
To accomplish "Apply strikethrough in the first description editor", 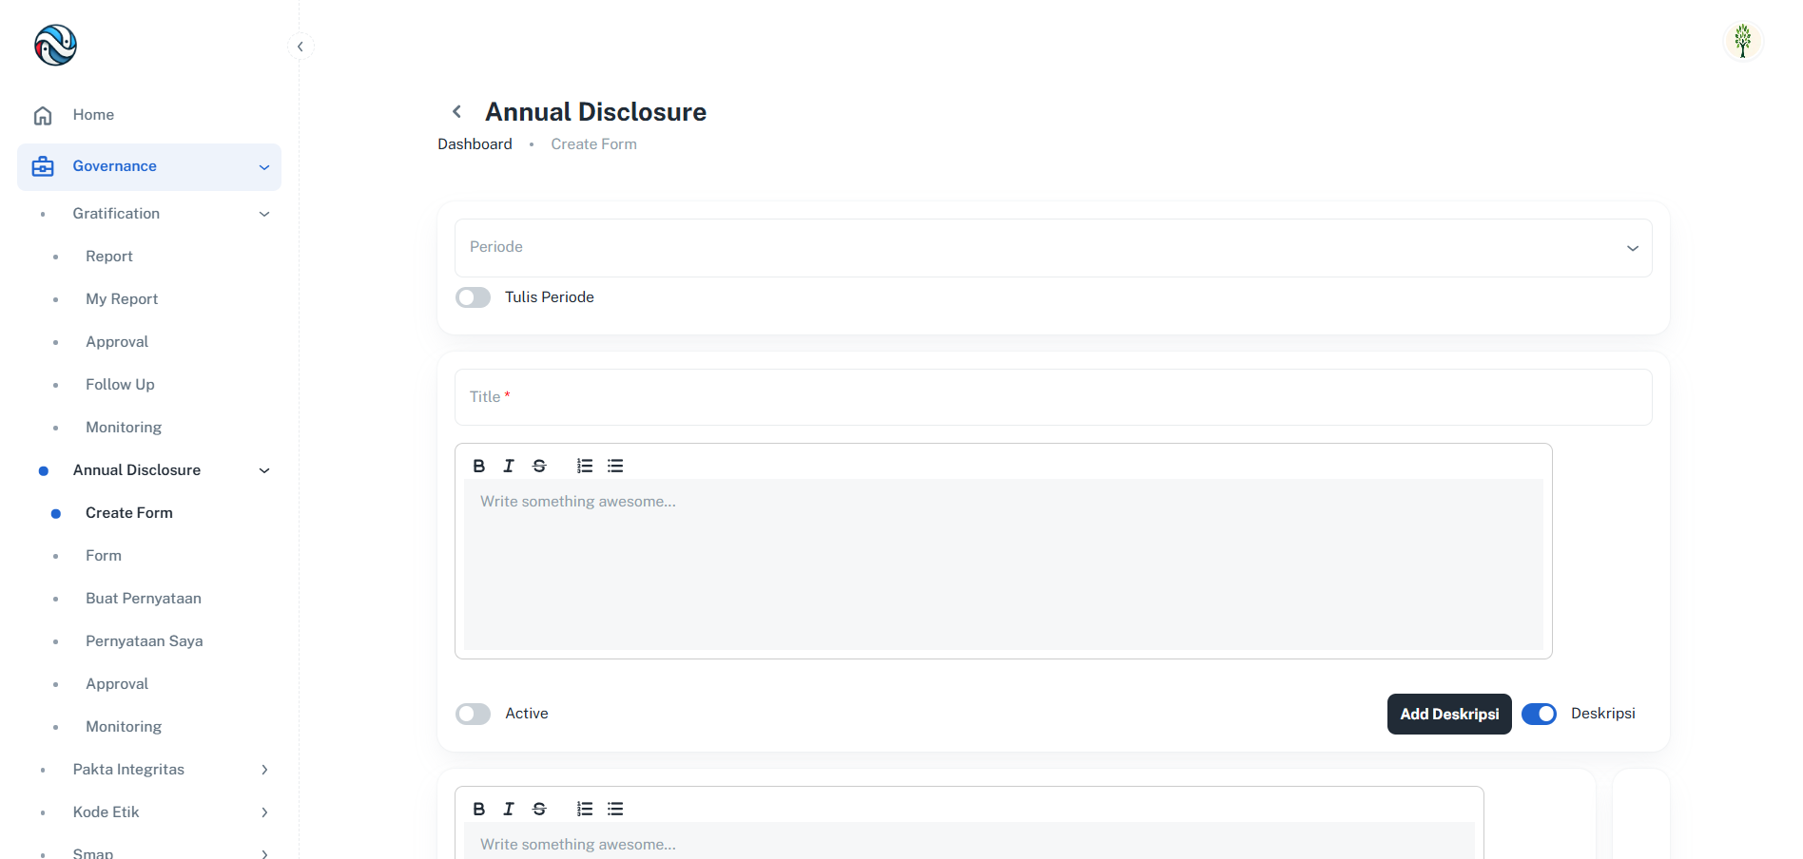I will (x=539, y=466).
